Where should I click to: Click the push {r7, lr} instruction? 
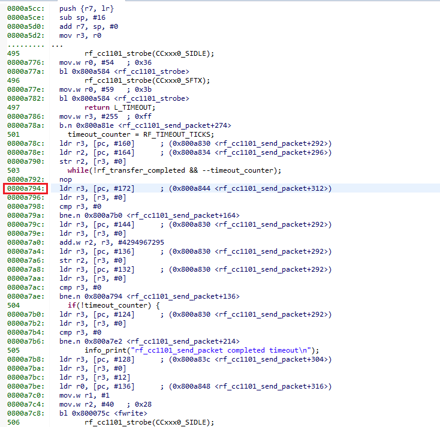86,9
